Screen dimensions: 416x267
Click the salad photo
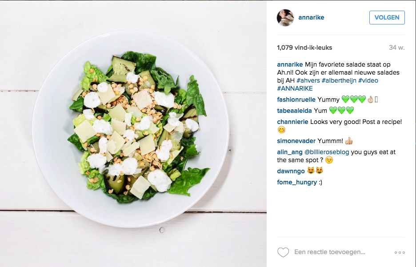[x=133, y=134]
